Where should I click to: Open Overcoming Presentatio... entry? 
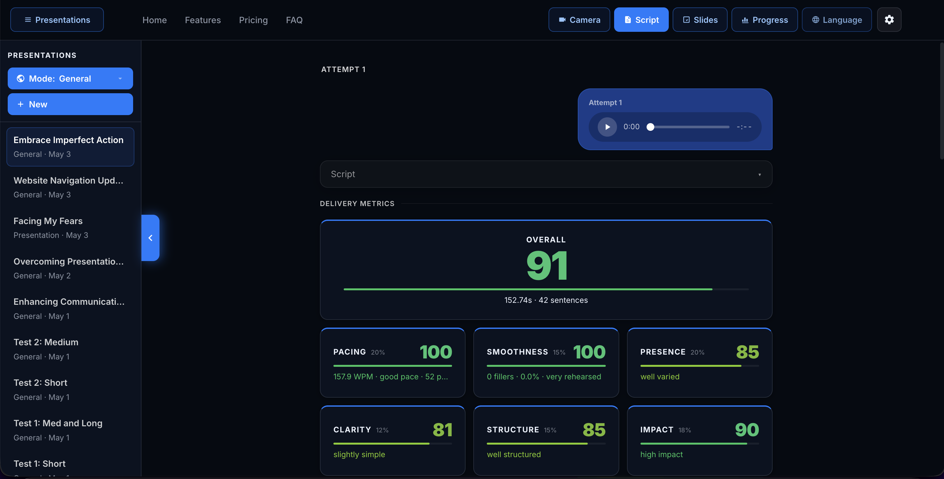(x=70, y=268)
